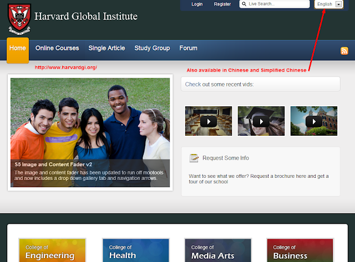Click the Login link
Image resolution: width=355 pixels, height=262 pixels.
point(197,4)
